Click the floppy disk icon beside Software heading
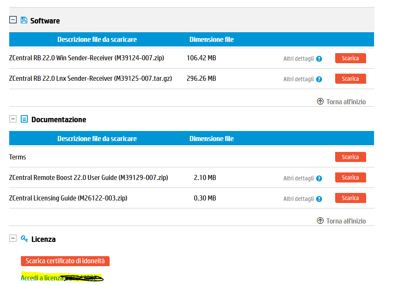 tap(24, 20)
